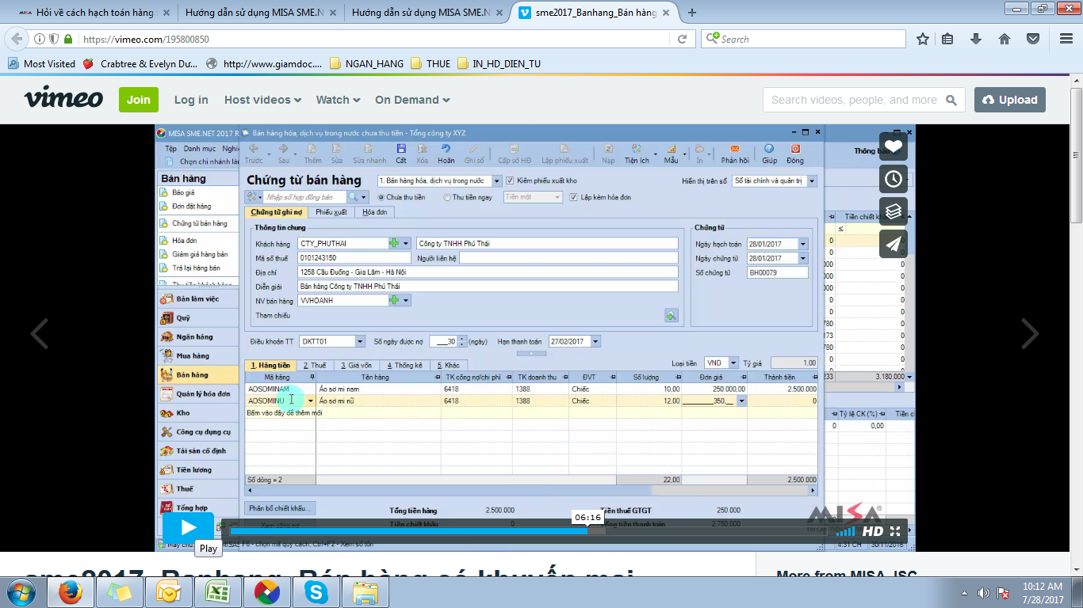This screenshot has height=608, width=1083.
Task: Open the Khách hàng dropdown arrow
Action: (x=407, y=244)
